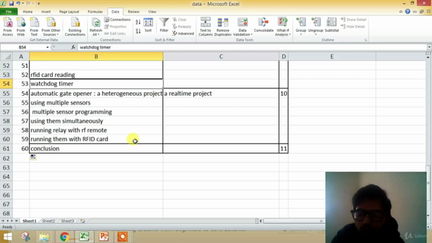Import data From Web
Screen dimensions: 432x243
[x=21, y=27]
